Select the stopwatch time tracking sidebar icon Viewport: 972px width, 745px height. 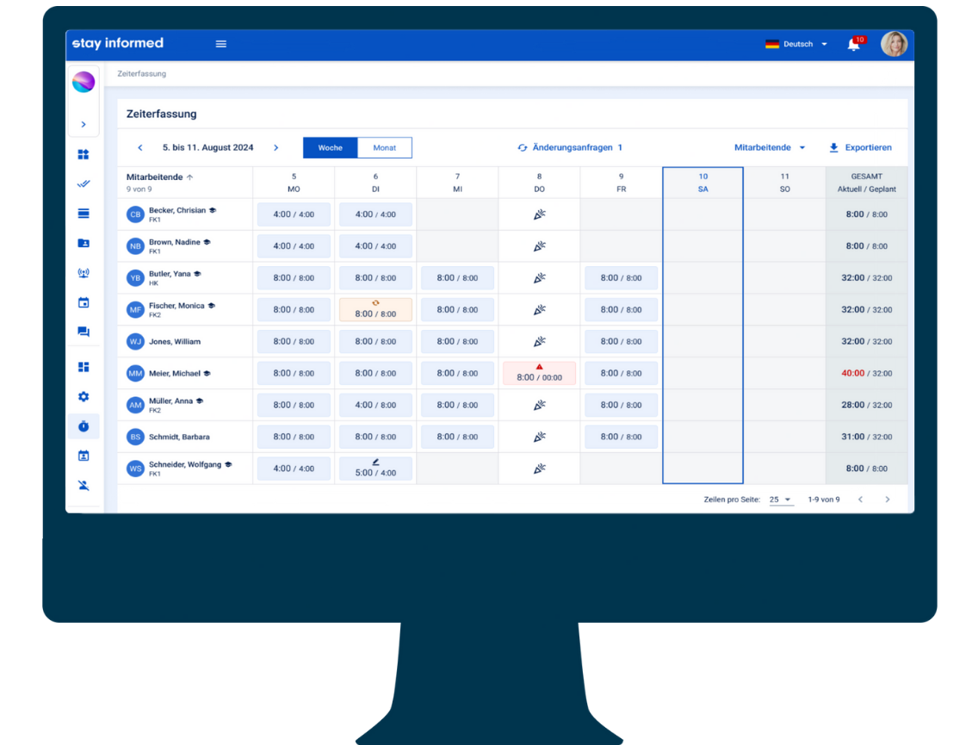(x=84, y=426)
